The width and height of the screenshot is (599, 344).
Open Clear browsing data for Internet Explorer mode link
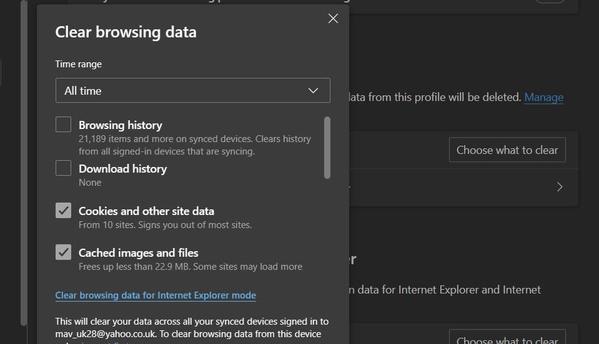pyautogui.click(x=156, y=295)
